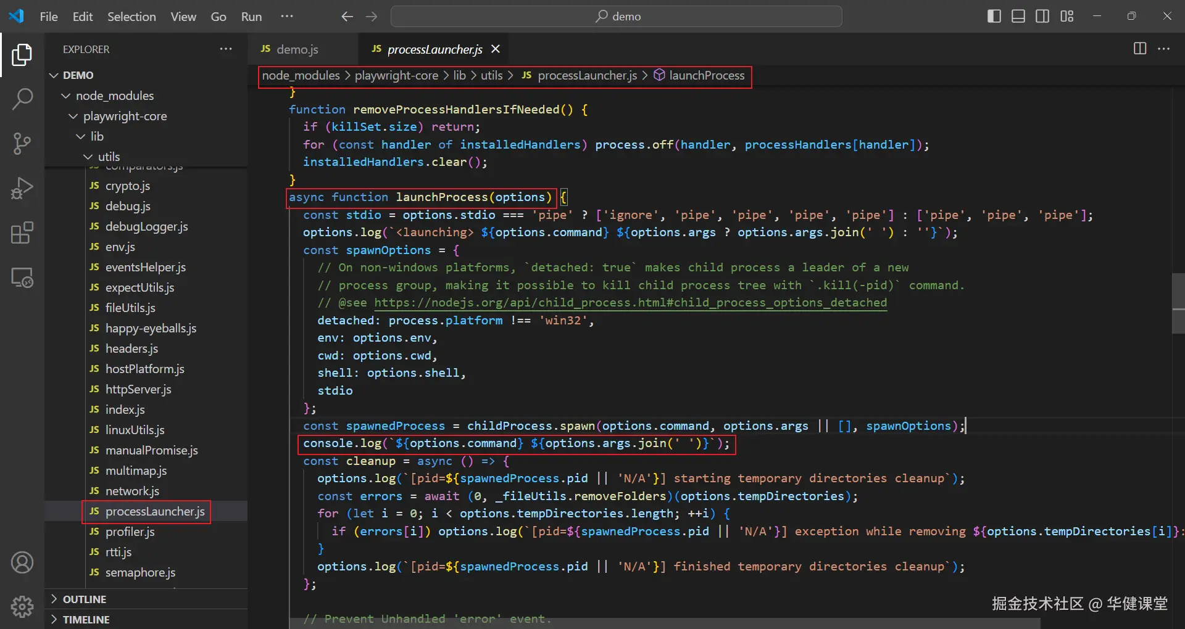Open the nodejs.org child_process documentation link
The height and width of the screenshot is (629, 1185).
tap(630, 303)
